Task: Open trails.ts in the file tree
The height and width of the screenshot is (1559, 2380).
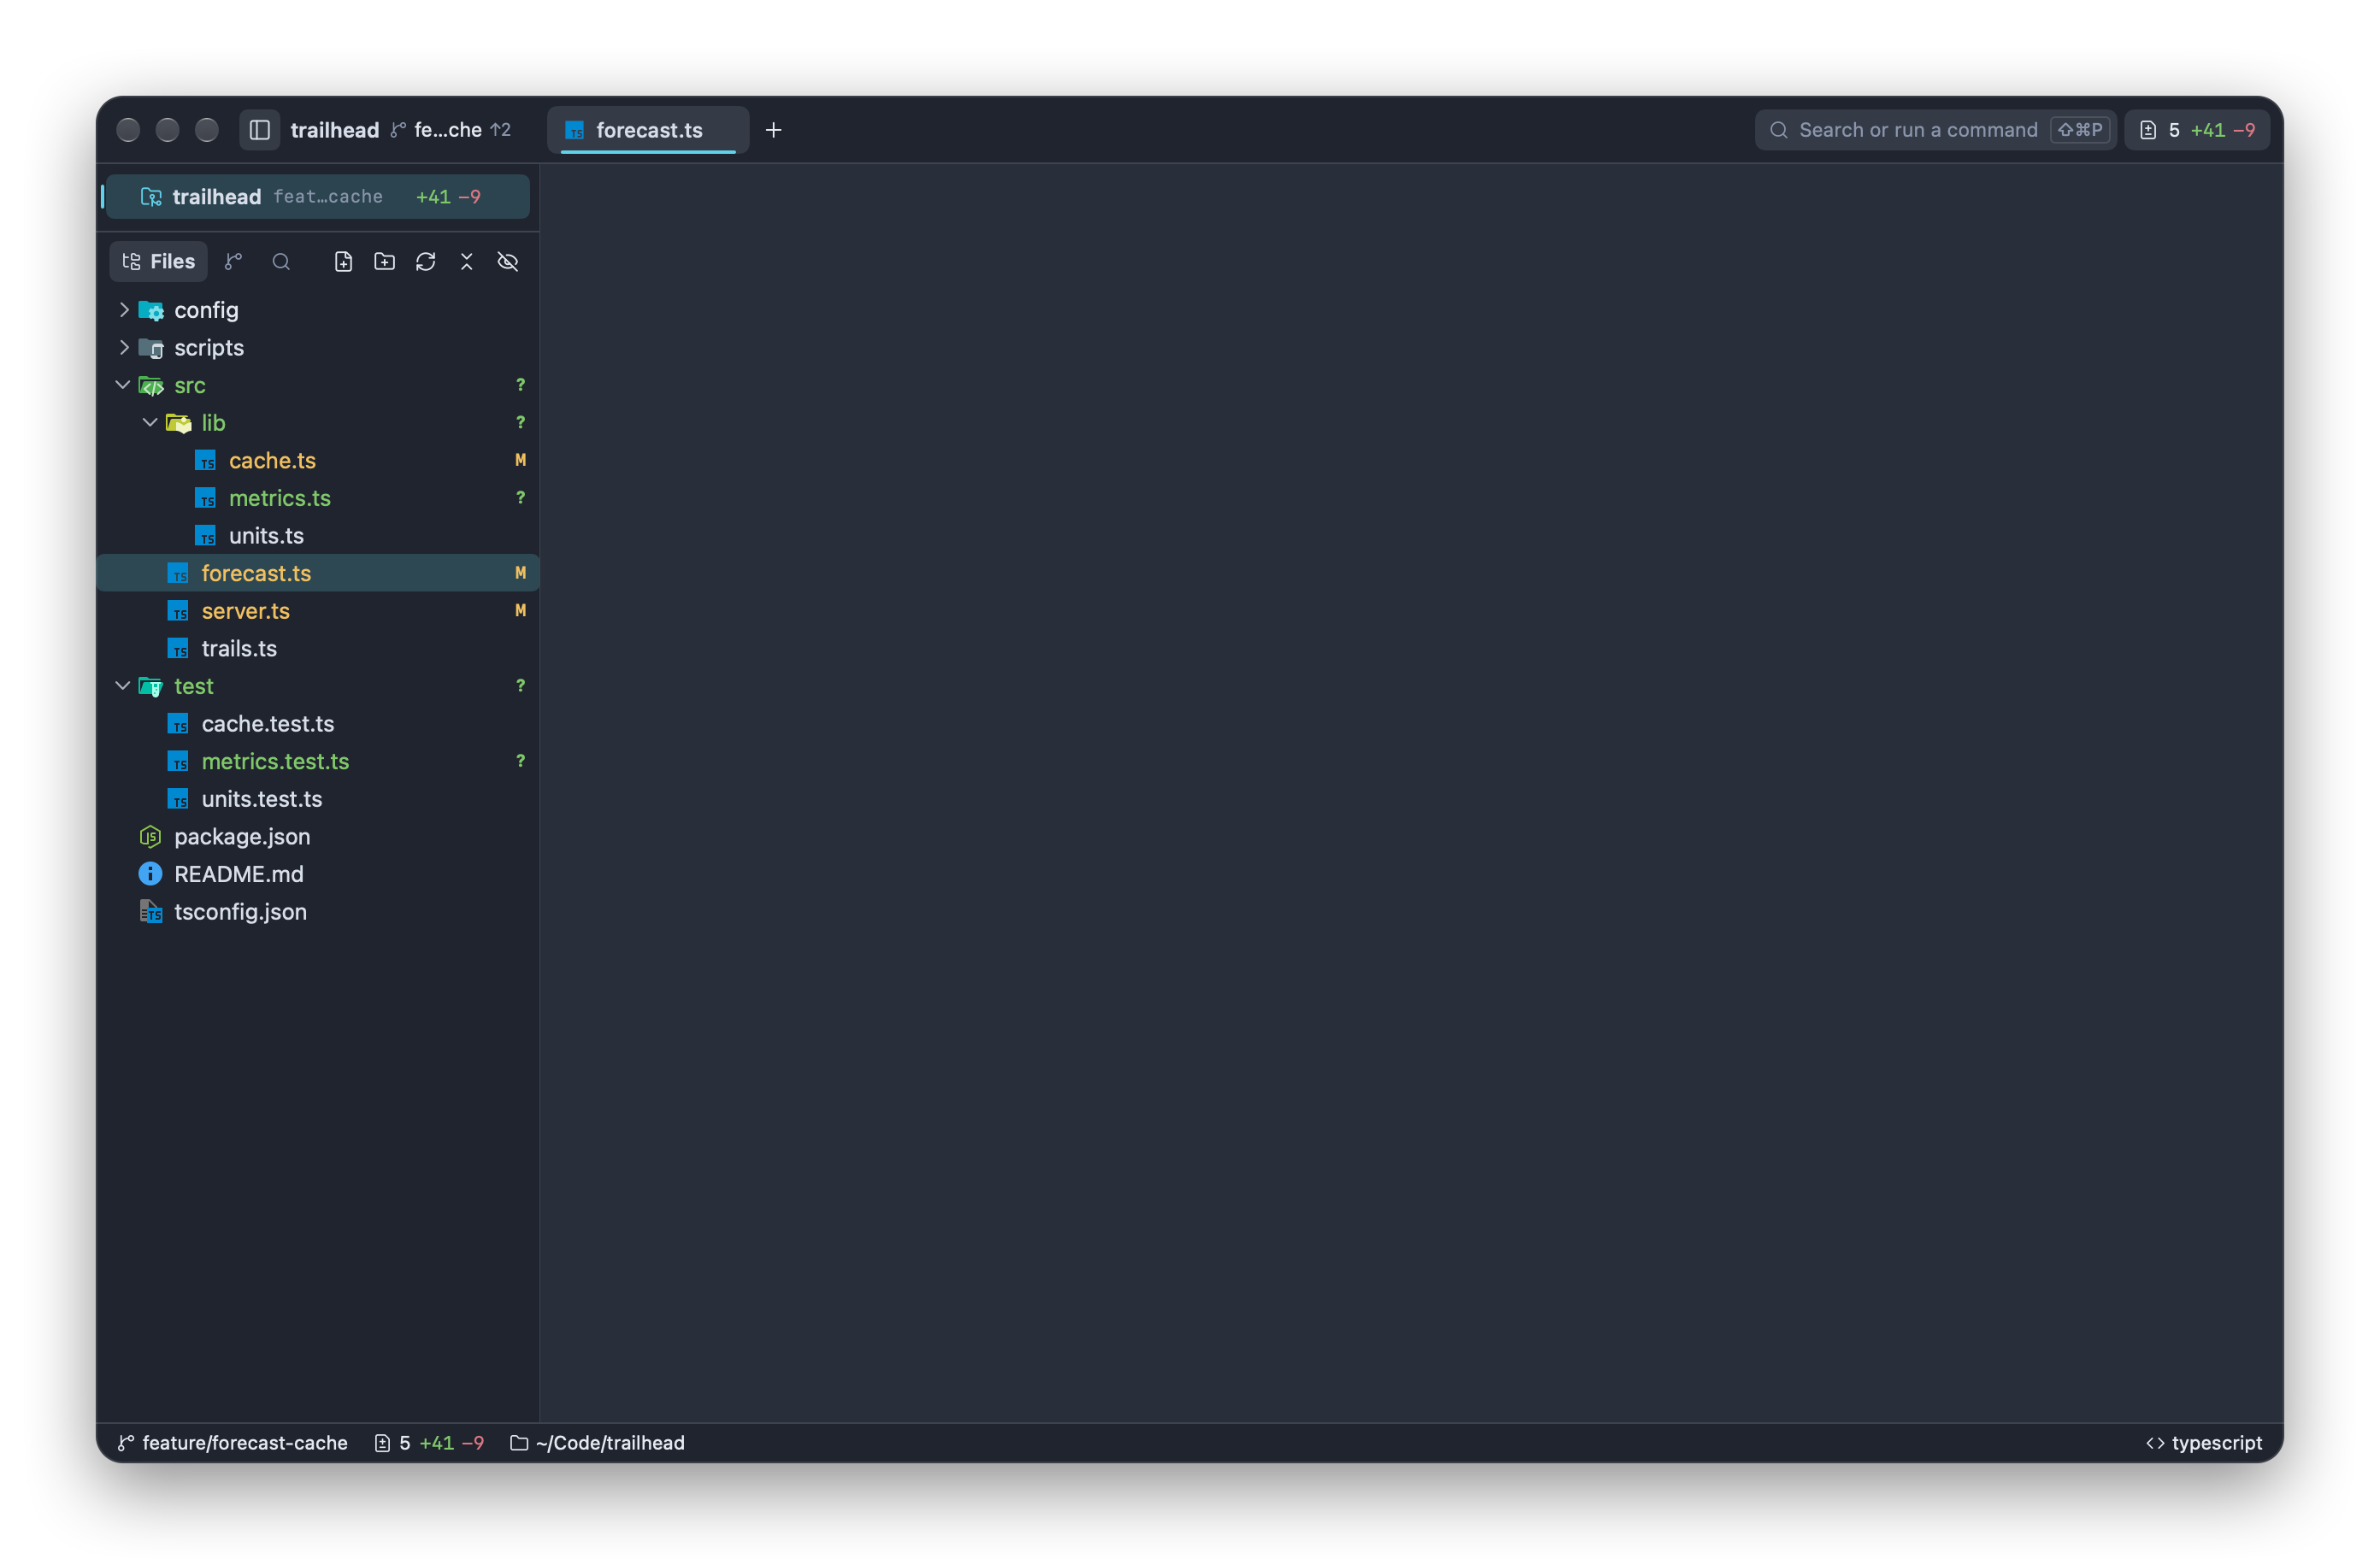Action: tap(318, 648)
